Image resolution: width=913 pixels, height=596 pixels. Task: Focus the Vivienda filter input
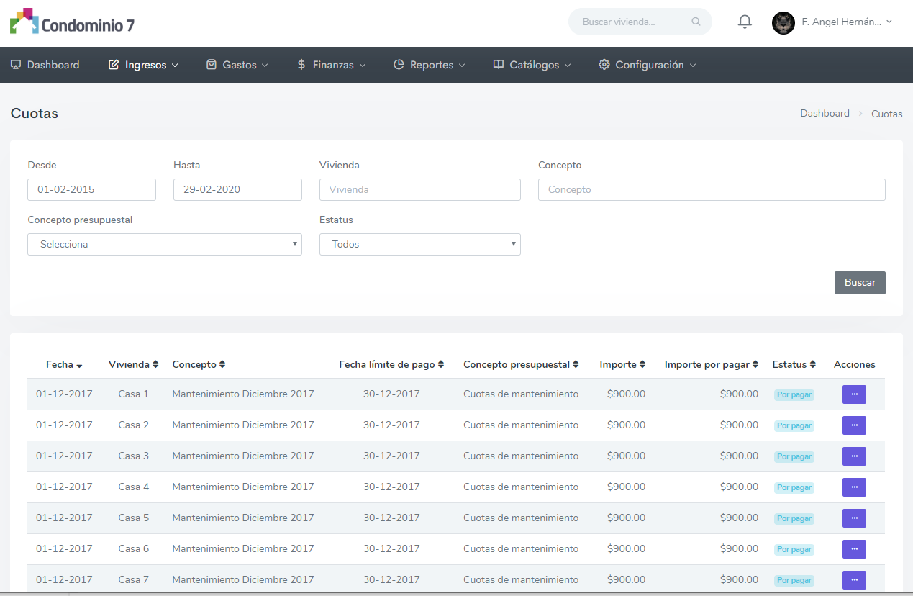pyautogui.click(x=419, y=190)
